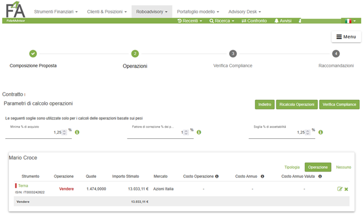
Task: Click the Vendere subtotal row label
Action: [23, 202]
